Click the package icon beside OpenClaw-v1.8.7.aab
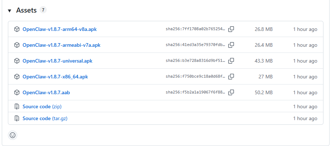Screen dimensions: 331x146 (x=17, y=92)
